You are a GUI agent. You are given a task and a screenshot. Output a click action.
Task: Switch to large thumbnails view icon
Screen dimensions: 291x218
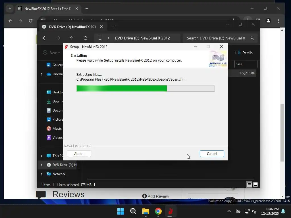click(255, 185)
